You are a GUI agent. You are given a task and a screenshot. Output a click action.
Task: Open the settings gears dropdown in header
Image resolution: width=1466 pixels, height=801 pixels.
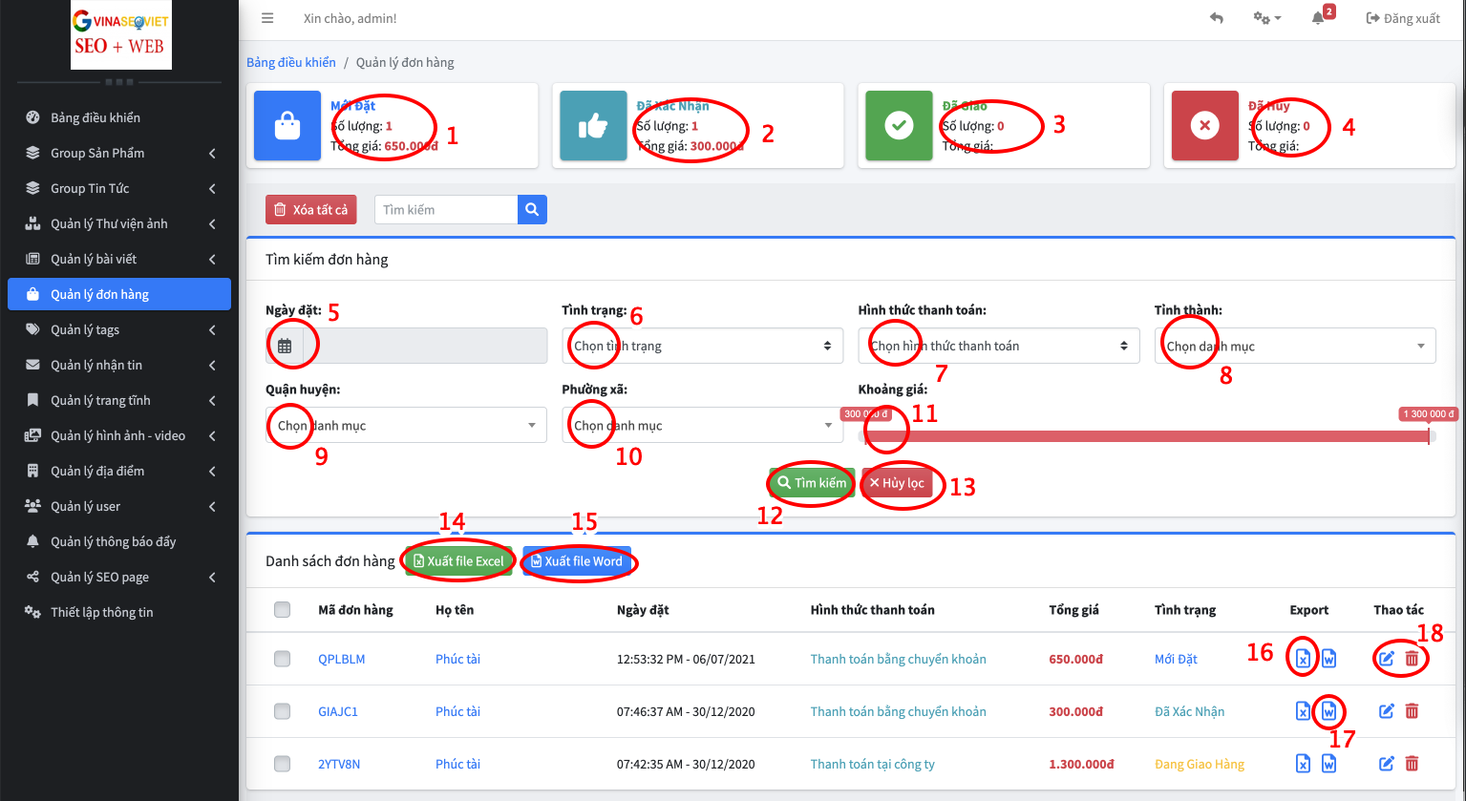[x=1266, y=18]
